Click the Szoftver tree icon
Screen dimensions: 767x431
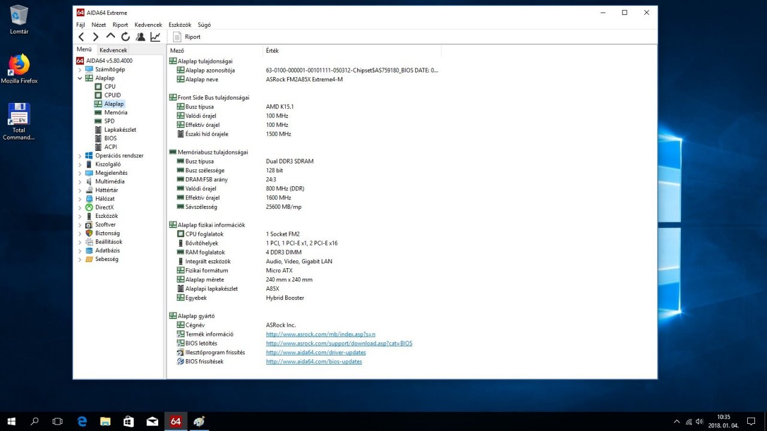pos(89,224)
